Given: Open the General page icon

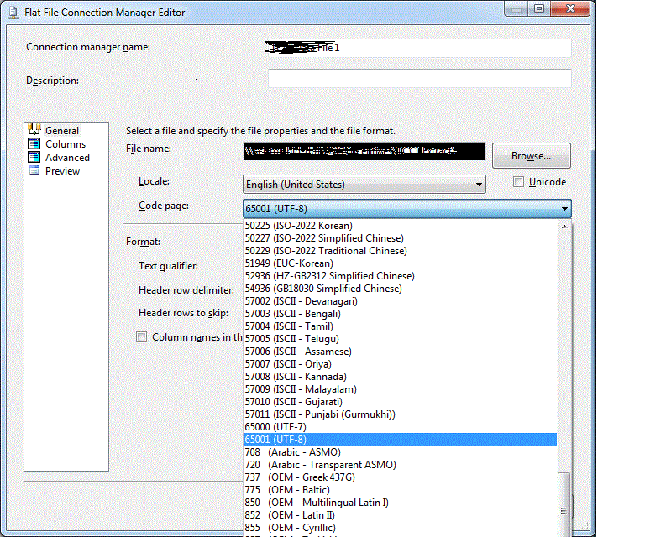Looking at the screenshot, I should (x=34, y=130).
